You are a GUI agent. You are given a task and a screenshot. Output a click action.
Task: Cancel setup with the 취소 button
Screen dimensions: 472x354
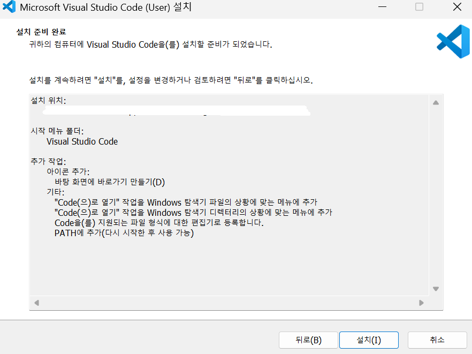coord(437,340)
